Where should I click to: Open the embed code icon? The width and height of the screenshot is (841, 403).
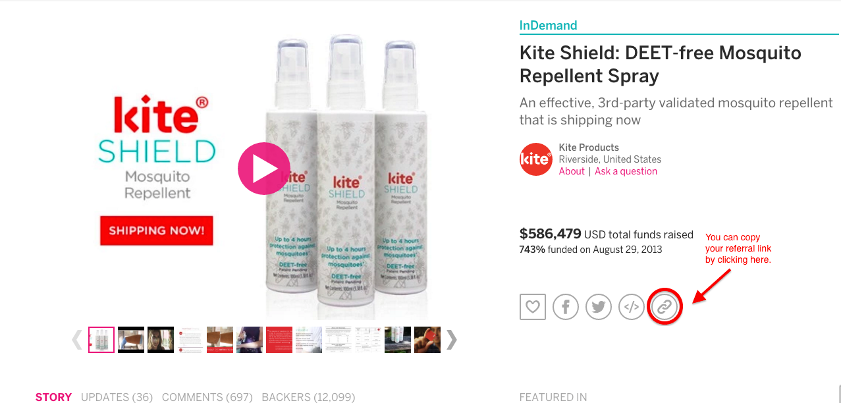[632, 307]
